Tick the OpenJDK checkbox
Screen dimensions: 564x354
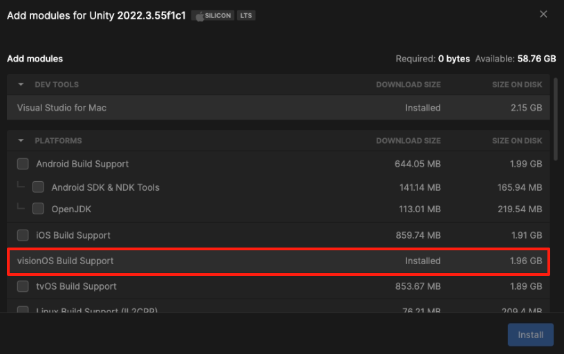38,209
